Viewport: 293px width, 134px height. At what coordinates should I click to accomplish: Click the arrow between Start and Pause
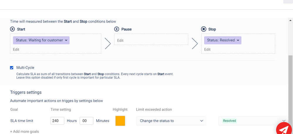pos(108,44)
